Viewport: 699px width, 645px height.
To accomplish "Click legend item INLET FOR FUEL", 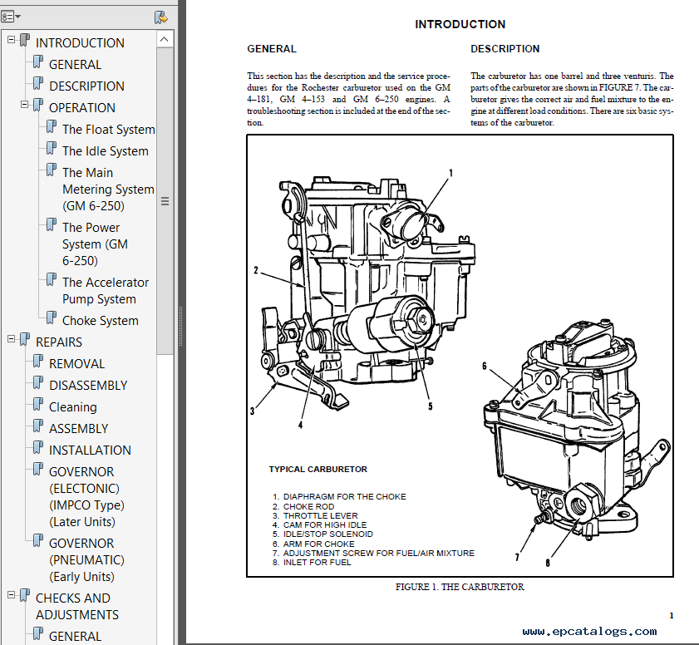I will (312, 563).
